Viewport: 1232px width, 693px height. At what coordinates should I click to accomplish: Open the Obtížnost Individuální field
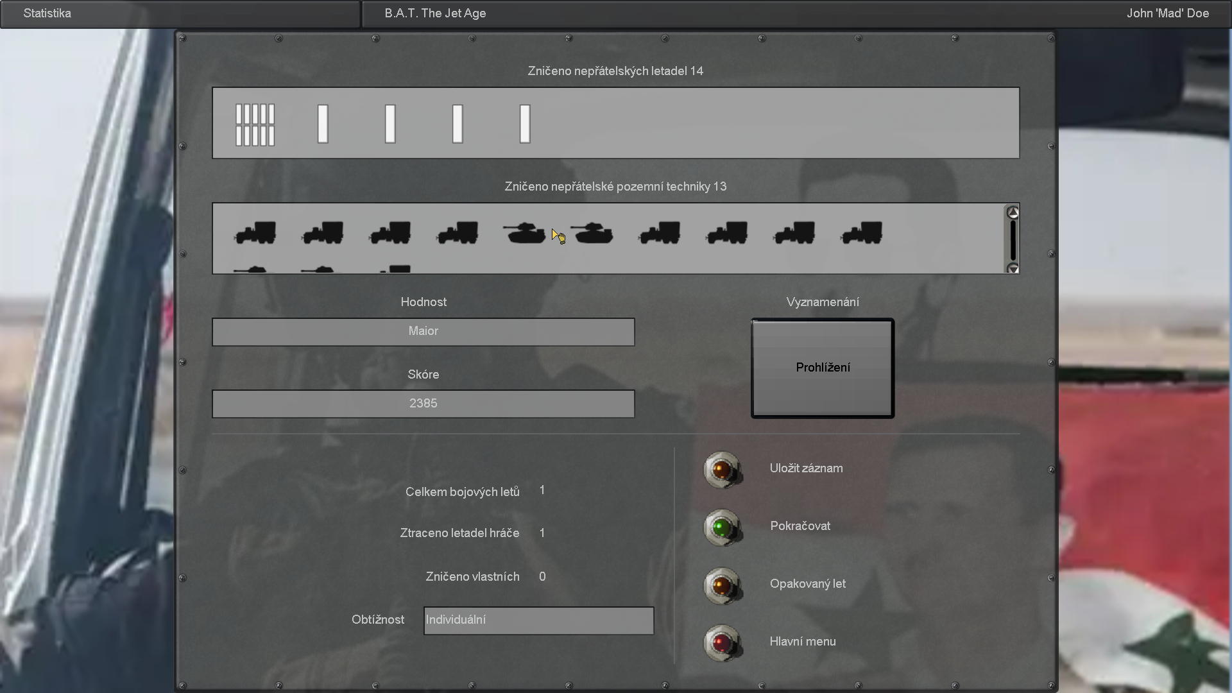tap(538, 620)
